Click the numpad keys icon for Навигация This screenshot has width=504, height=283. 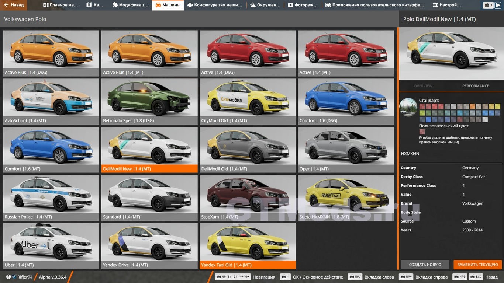pyautogui.click(x=233, y=277)
